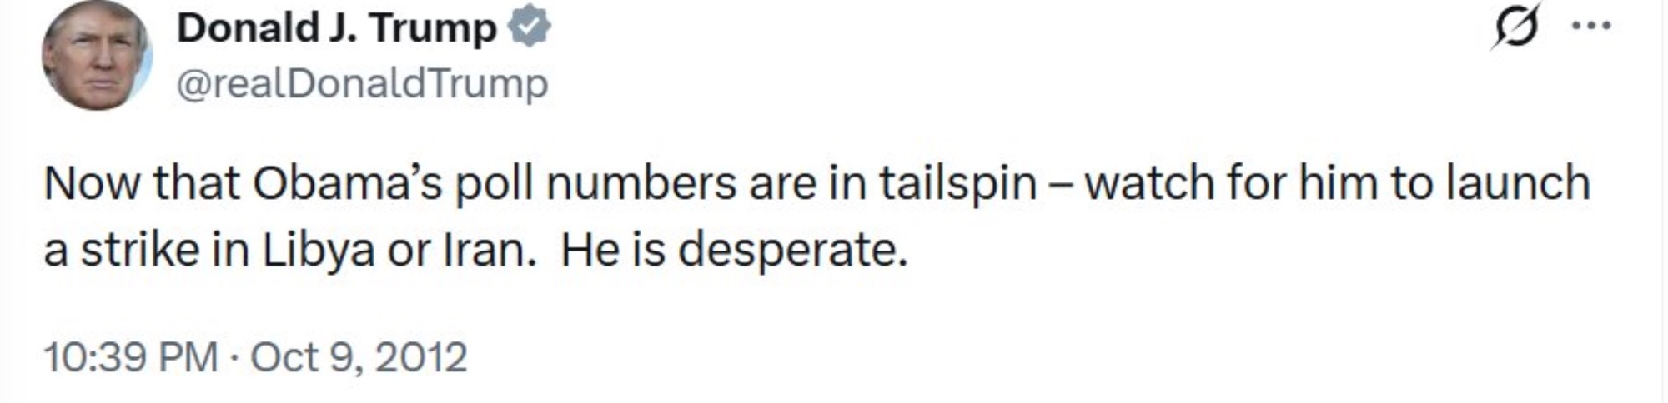The image size is (1668, 403).
Task: Click the 10:39 PM timestamp
Action: (x=130, y=357)
